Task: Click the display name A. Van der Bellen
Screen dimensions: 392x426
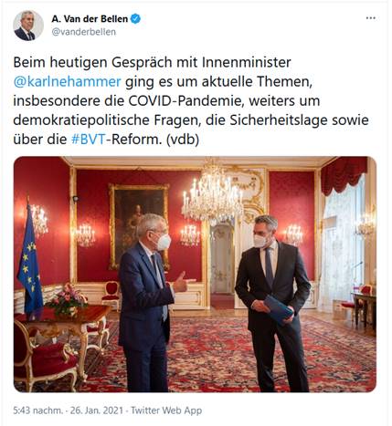Action: click(90, 19)
